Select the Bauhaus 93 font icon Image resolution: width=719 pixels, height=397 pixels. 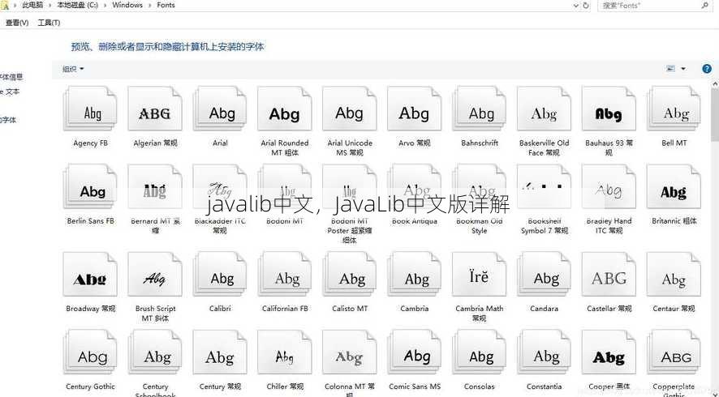tap(609, 109)
